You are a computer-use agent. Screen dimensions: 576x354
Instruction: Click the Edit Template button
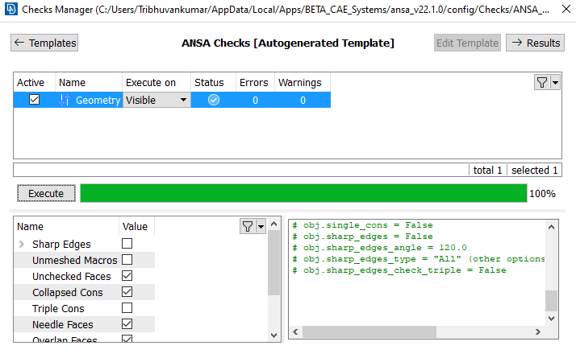467,43
